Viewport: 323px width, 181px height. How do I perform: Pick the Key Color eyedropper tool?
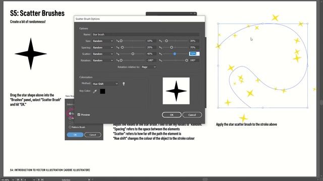[x=95, y=92]
